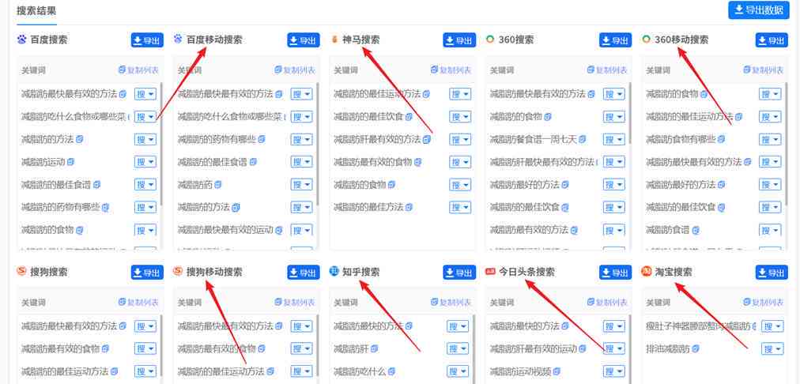Click 复制列表 in the 淘宝搜索 panel

tap(764, 302)
